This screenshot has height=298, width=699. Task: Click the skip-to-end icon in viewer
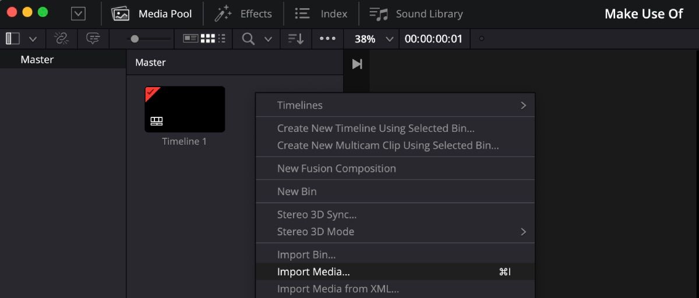tap(357, 64)
